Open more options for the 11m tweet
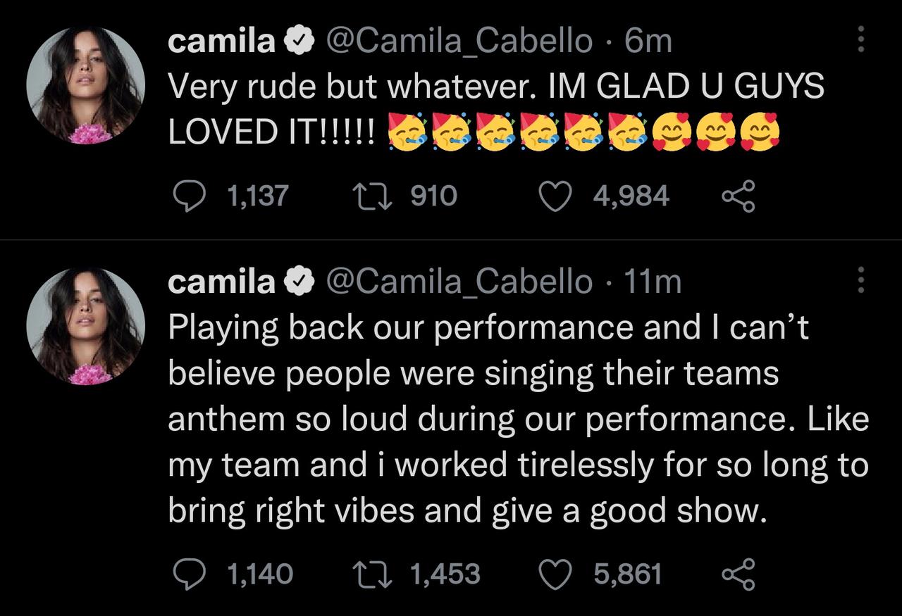Screen dimensions: 902x616 coord(860,280)
